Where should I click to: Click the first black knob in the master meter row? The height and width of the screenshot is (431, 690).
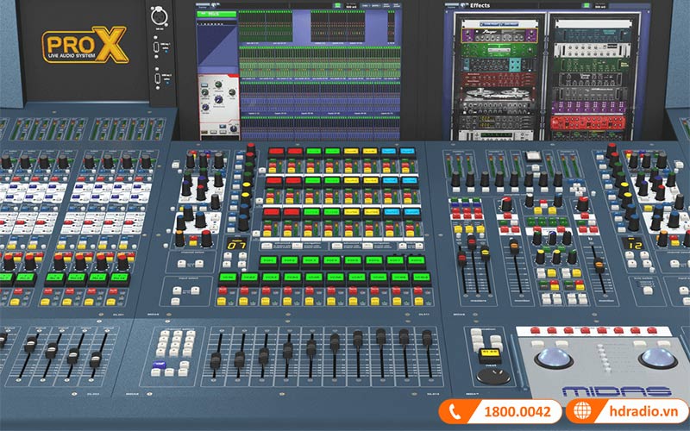click(x=455, y=179)
